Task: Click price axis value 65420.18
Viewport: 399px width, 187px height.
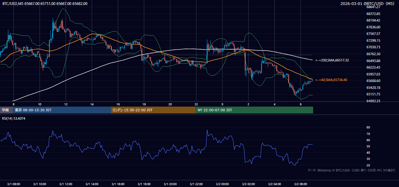Action: [373, 88]
